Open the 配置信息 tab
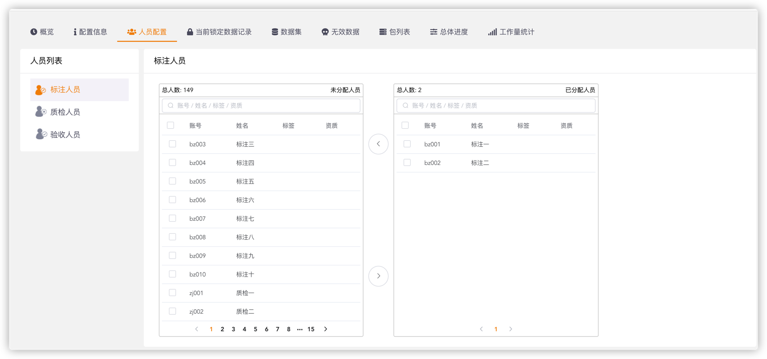767x359 pixels. [x=90, y=32]
